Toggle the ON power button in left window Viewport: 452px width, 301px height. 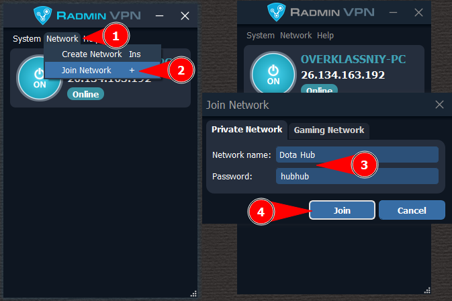tap(39, 78)
